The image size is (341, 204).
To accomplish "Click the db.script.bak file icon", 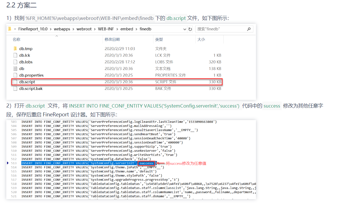I will pos(15,88).
